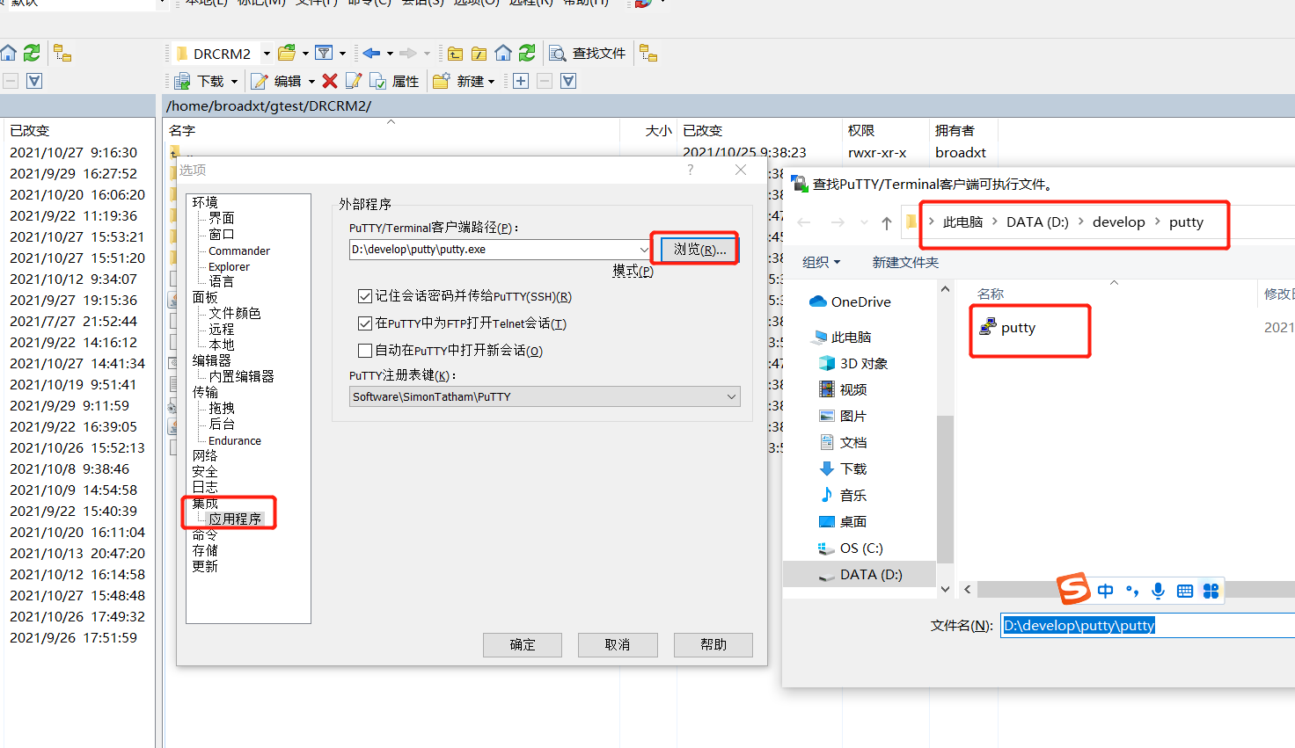Select Commander in options tree
The image size is (1295, 748).
(x=239, y=251)
